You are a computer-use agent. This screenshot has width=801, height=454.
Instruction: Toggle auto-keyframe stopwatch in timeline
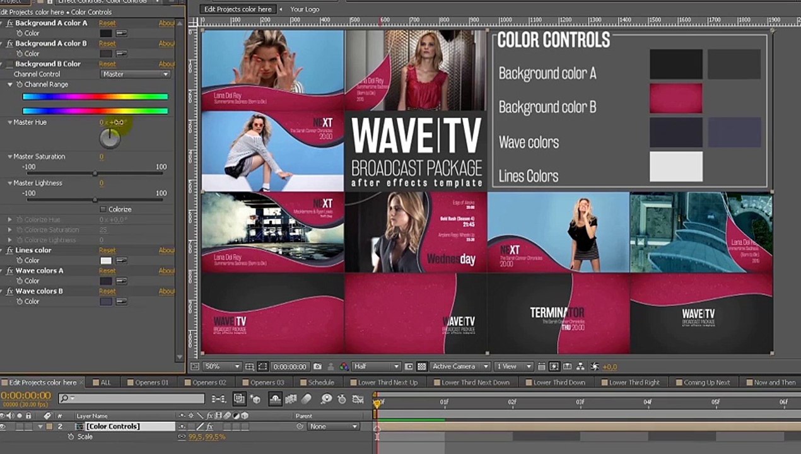[342, 399]
